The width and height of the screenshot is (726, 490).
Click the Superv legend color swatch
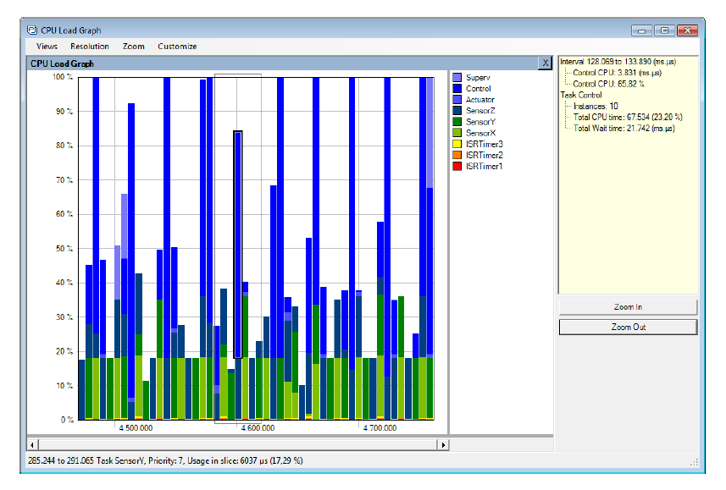(457, 78)
